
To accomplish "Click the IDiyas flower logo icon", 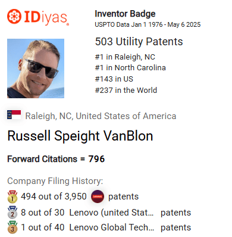I will click(x=14, y=16).
